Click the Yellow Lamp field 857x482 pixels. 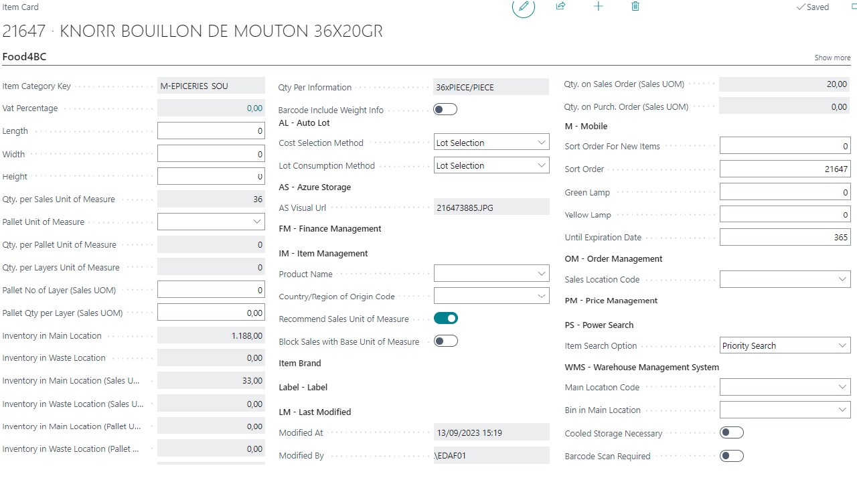(785, 215)
